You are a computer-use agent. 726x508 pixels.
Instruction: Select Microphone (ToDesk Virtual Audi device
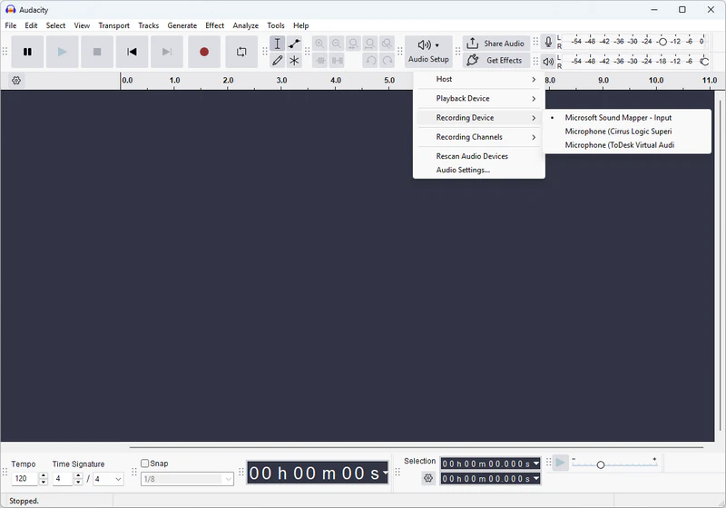point(627,145)
